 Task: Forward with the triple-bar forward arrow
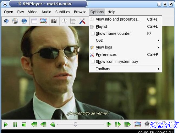pyautogui.click(x=127, y=124)
